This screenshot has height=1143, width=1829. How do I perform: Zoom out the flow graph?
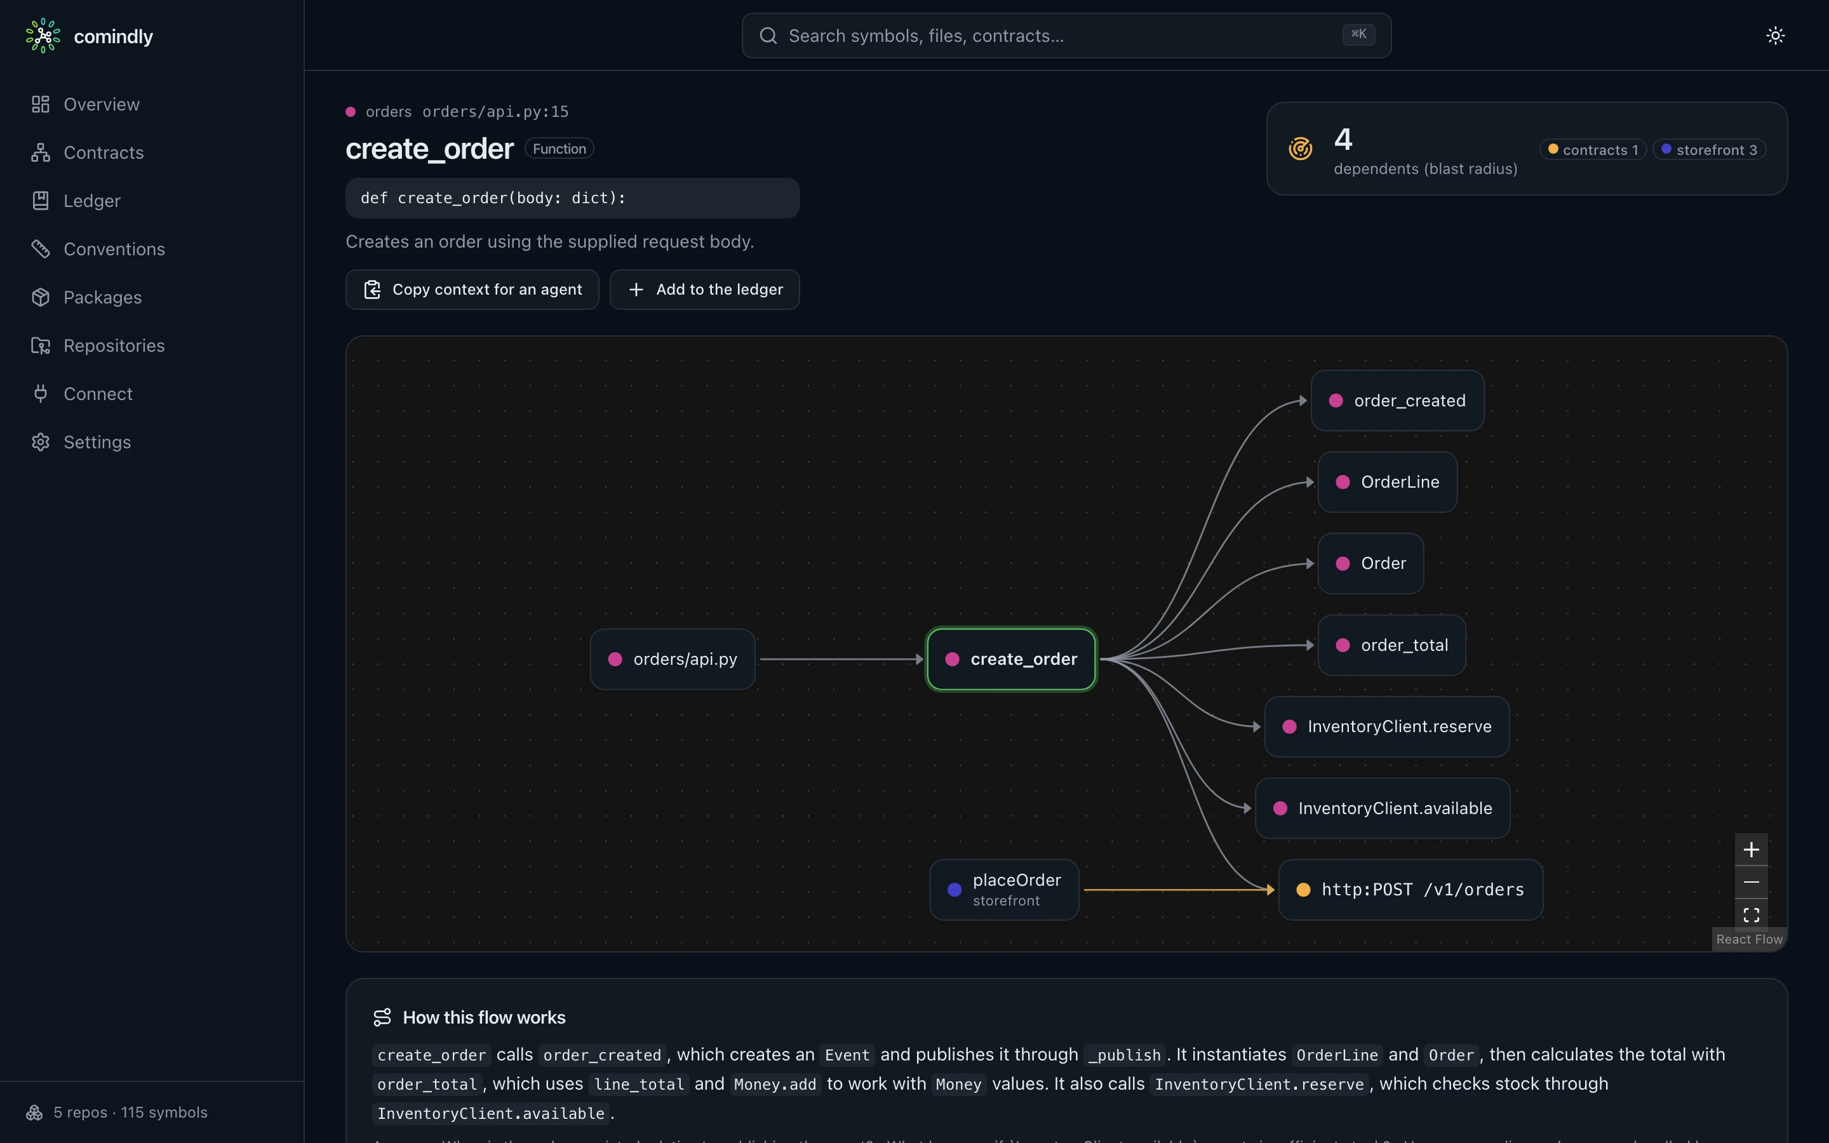tap(1751, 882)
